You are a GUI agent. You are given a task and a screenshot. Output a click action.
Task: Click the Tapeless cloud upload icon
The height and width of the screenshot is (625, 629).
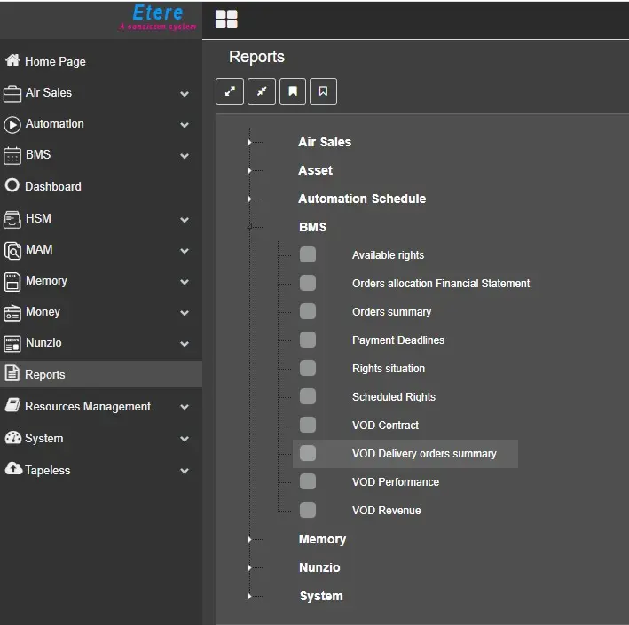point(12,470)
